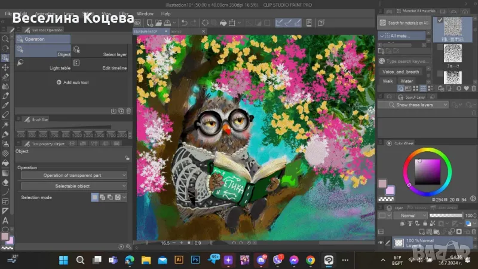Click the trash icon in the Sub Tool panel
Image resolution: width=478 pixels, height=269 pixels.
click(128, 111)
